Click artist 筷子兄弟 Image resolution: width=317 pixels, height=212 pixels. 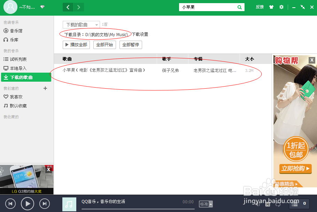[x=170, y=71]
